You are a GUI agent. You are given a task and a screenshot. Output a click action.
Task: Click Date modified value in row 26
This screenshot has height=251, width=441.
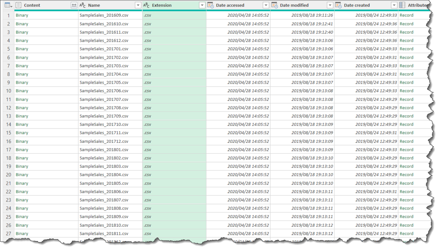[312, 225]
